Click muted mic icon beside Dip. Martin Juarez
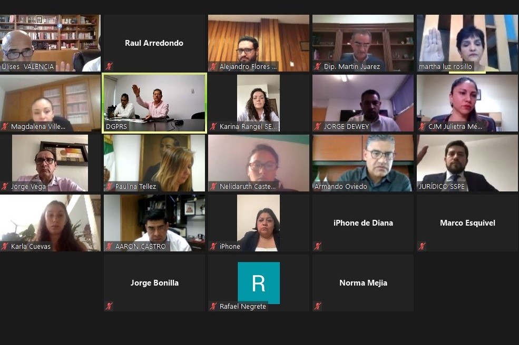 pos(318,66)
